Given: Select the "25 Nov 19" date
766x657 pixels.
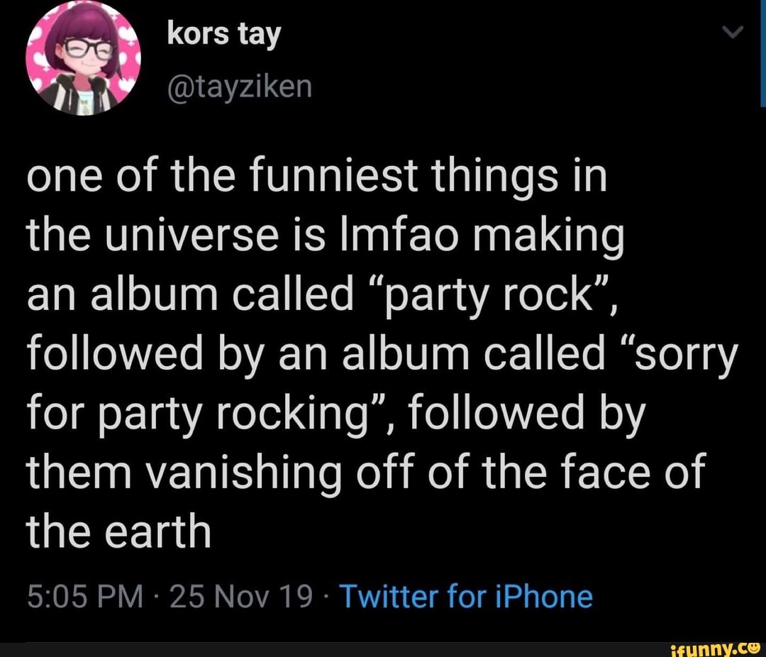Looking at the screenshot, I should (x=241, y=597).
